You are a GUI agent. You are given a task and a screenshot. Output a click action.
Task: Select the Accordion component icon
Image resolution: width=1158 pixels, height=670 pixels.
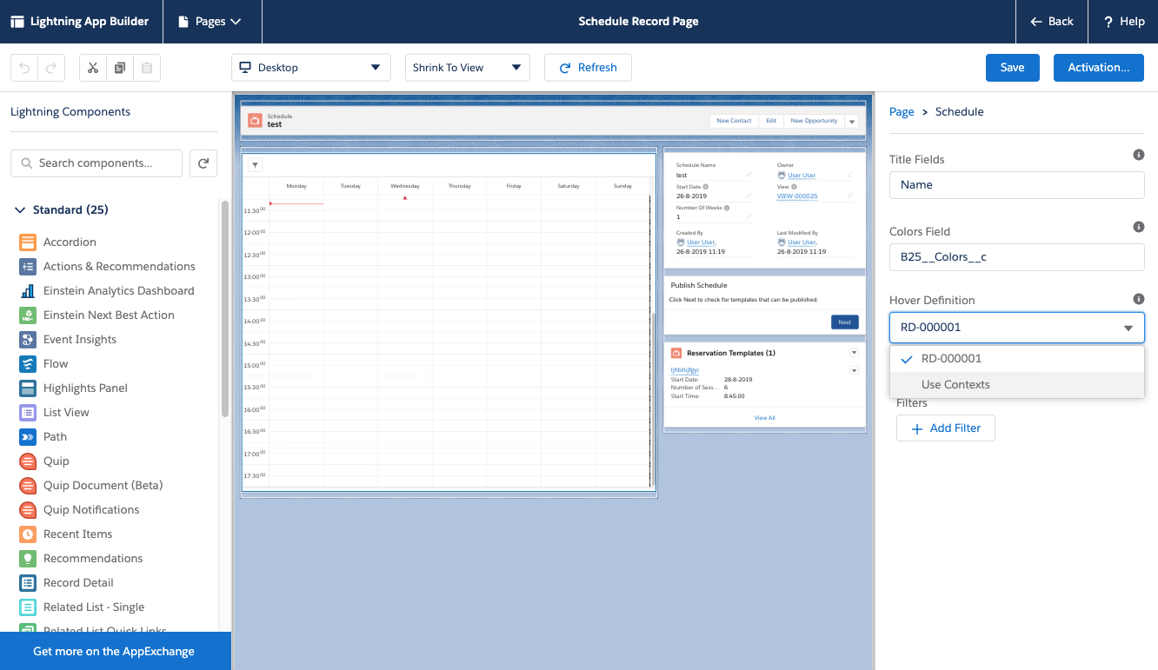tap(28, 242)
